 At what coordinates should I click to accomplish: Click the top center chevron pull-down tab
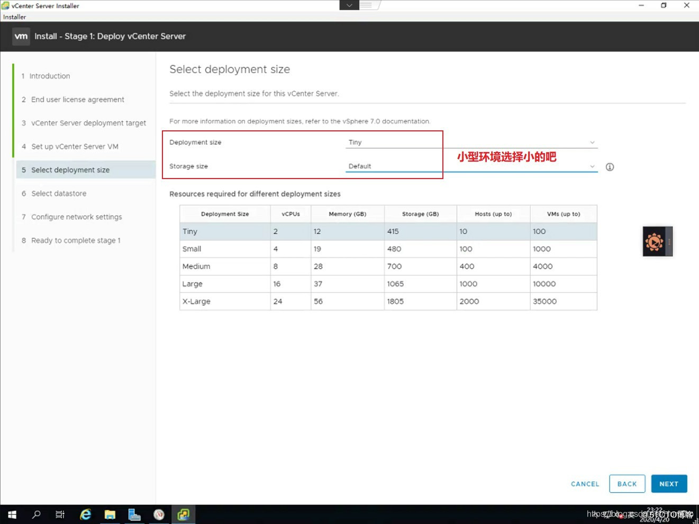[x=349, y=5]
